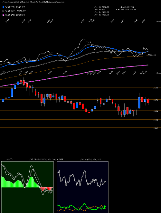161x213 pixels.
Task: Click the white DOW MT legend swatch
Action: click(3, 11)
